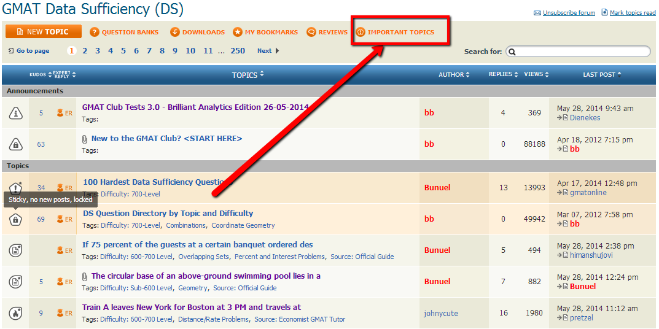Image resolution: width=659 pixels, height=329 pixels.
Task: Click the Important Topics orange icon
Action: coord(361,32)
